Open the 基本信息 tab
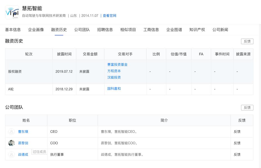 pyautogui.click(x=13, y=30)
